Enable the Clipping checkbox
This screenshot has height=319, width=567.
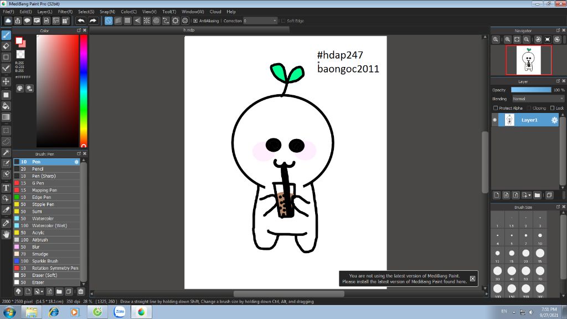[x=529, y=108]
